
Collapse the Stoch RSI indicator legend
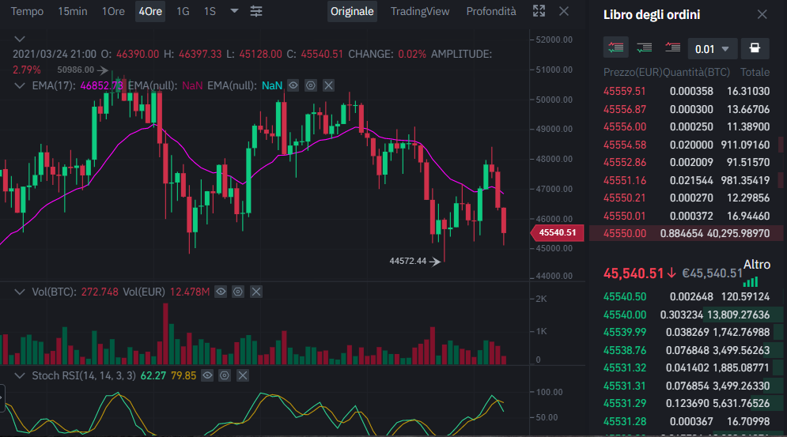coord(20,375)
